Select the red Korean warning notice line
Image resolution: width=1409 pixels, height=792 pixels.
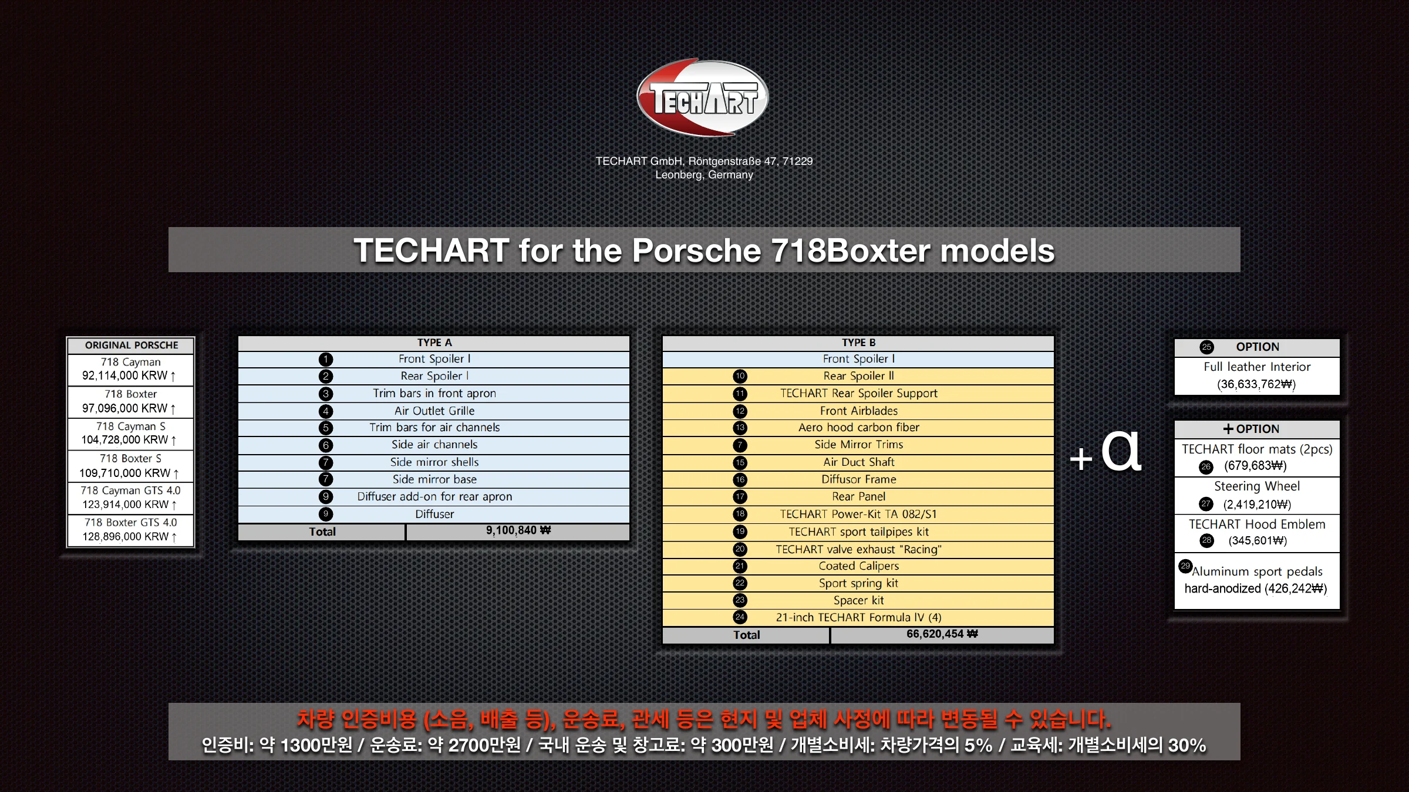point(704,719)
